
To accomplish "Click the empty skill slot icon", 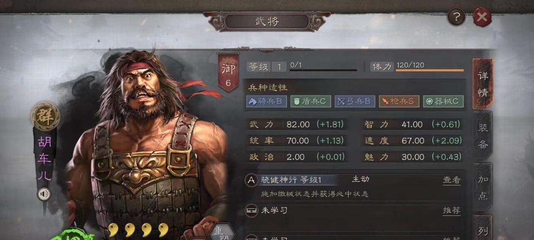I will tap(251, 210).
